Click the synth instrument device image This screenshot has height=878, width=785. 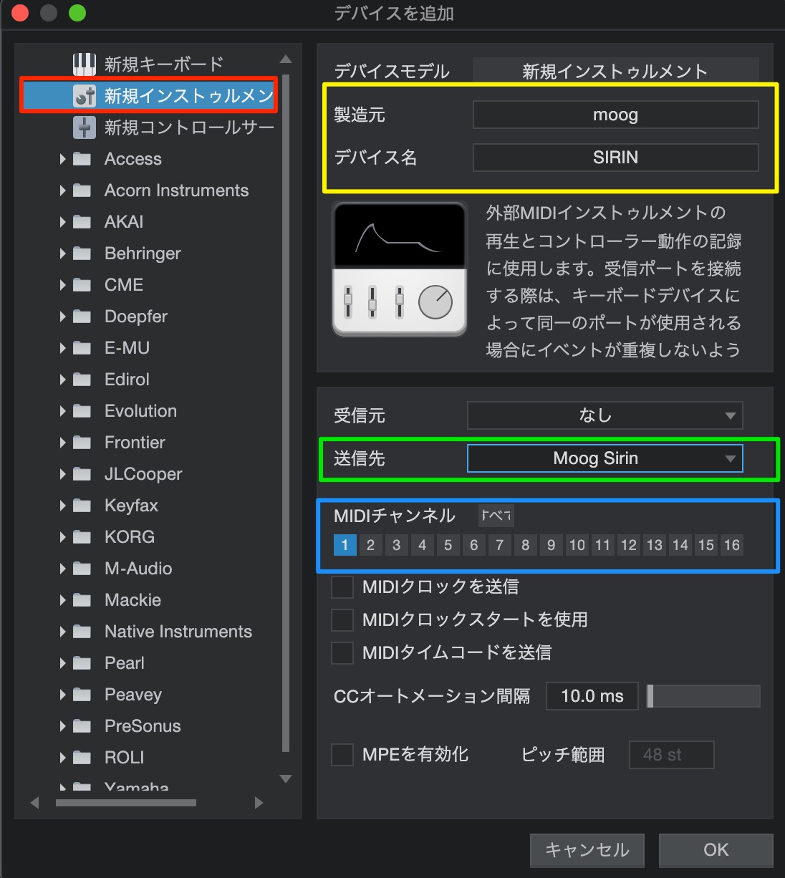[x=400, y=269]
